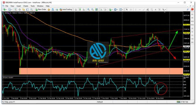Select the text tool A
This screenshot has width=196, height=105.
click(156, 10)
